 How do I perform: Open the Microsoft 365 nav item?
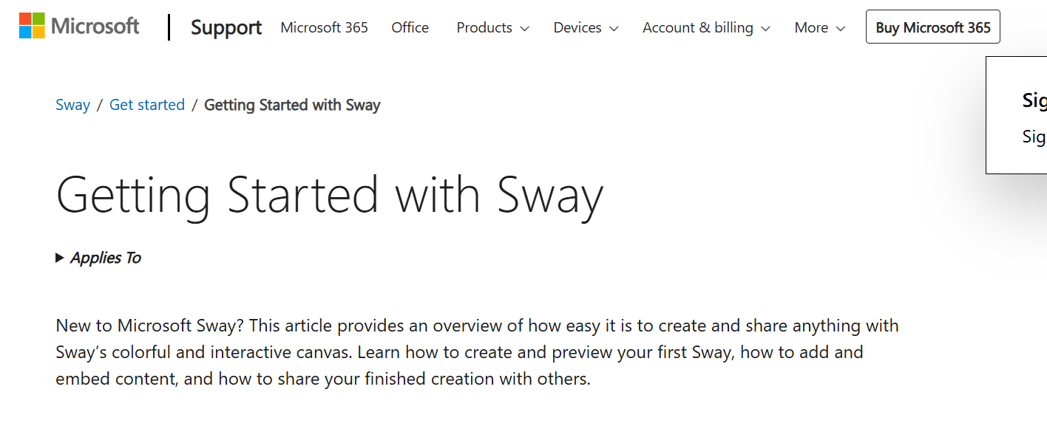[324, 27]
